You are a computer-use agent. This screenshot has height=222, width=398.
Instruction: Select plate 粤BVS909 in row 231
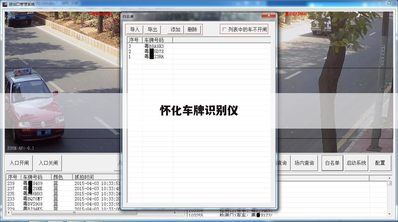click(33, 204)
